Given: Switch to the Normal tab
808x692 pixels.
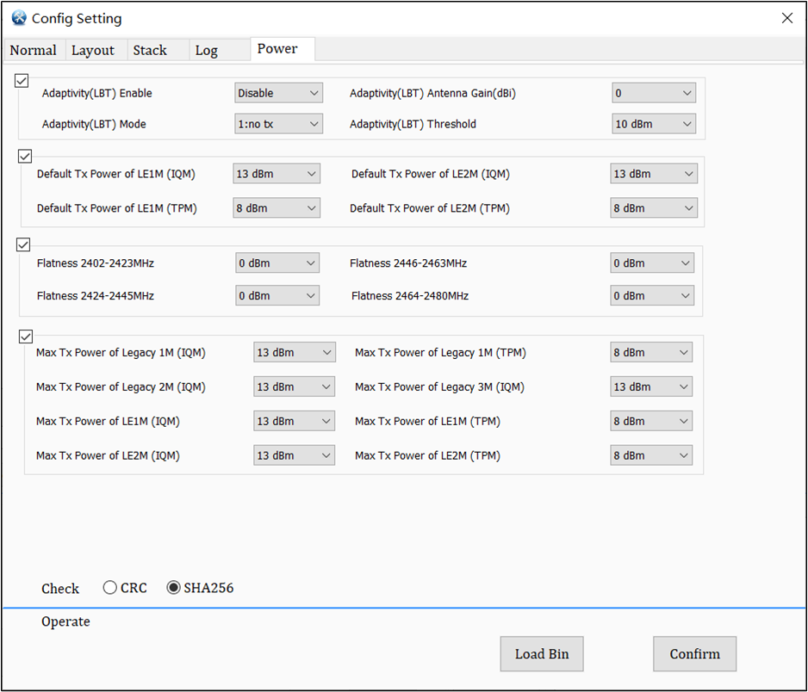Looking at the screenshot, I should [x=33, y=50].
